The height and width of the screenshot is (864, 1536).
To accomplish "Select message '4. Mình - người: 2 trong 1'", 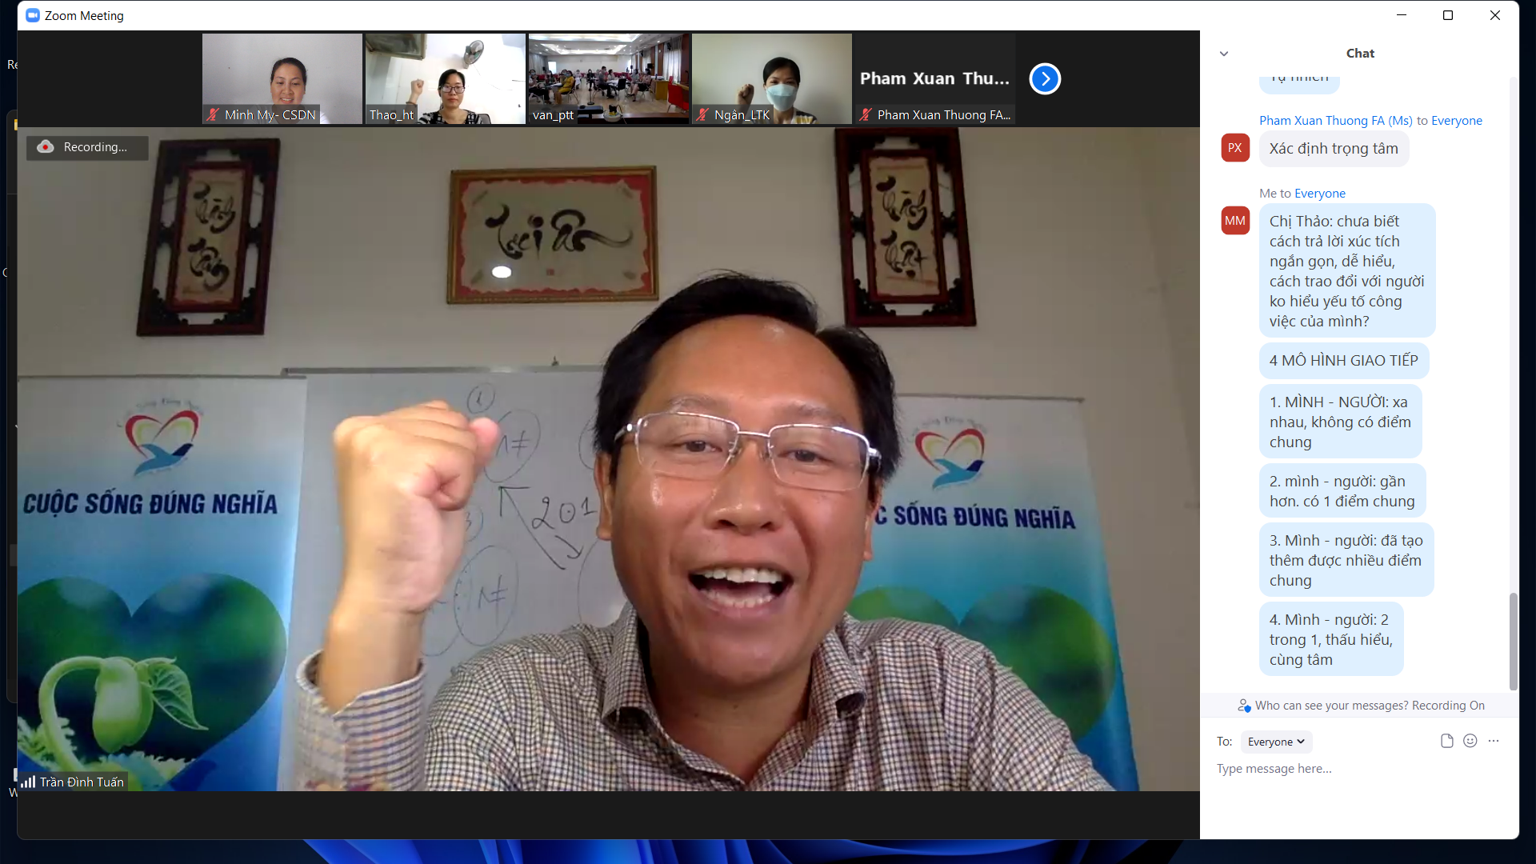I will pyautogui.click(x=1331, y=639).
